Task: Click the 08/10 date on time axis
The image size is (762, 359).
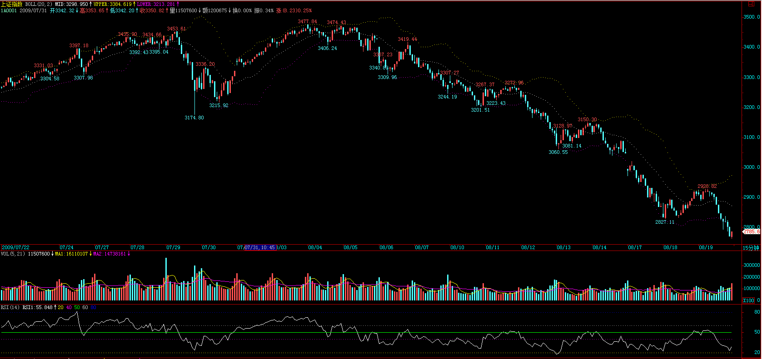Action: (x=457, y=247)
